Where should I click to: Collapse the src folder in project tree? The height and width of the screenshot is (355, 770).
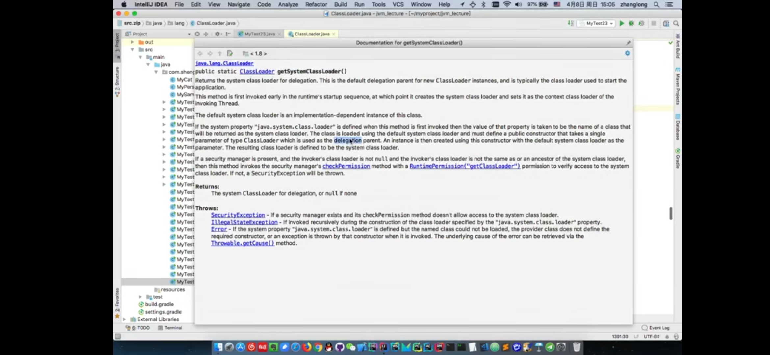(132, 50)
